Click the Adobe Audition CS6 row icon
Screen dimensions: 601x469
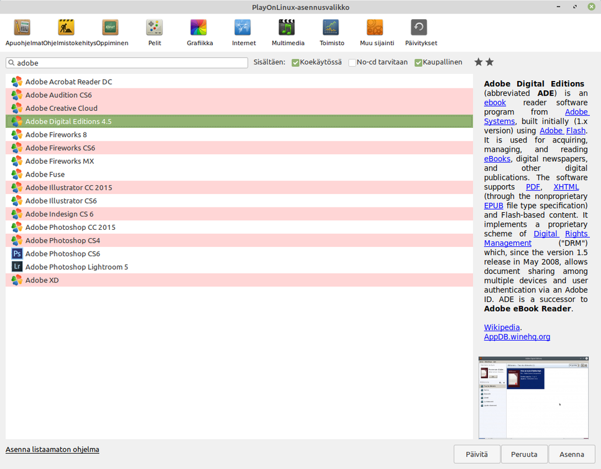point(17,95)
